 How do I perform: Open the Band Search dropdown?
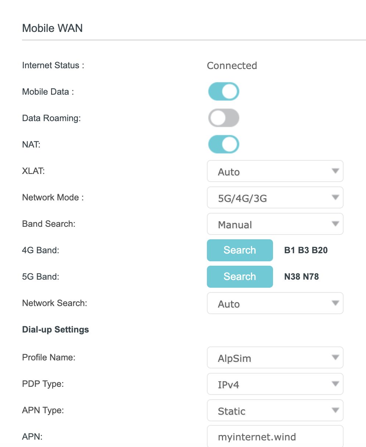[275, 224]
